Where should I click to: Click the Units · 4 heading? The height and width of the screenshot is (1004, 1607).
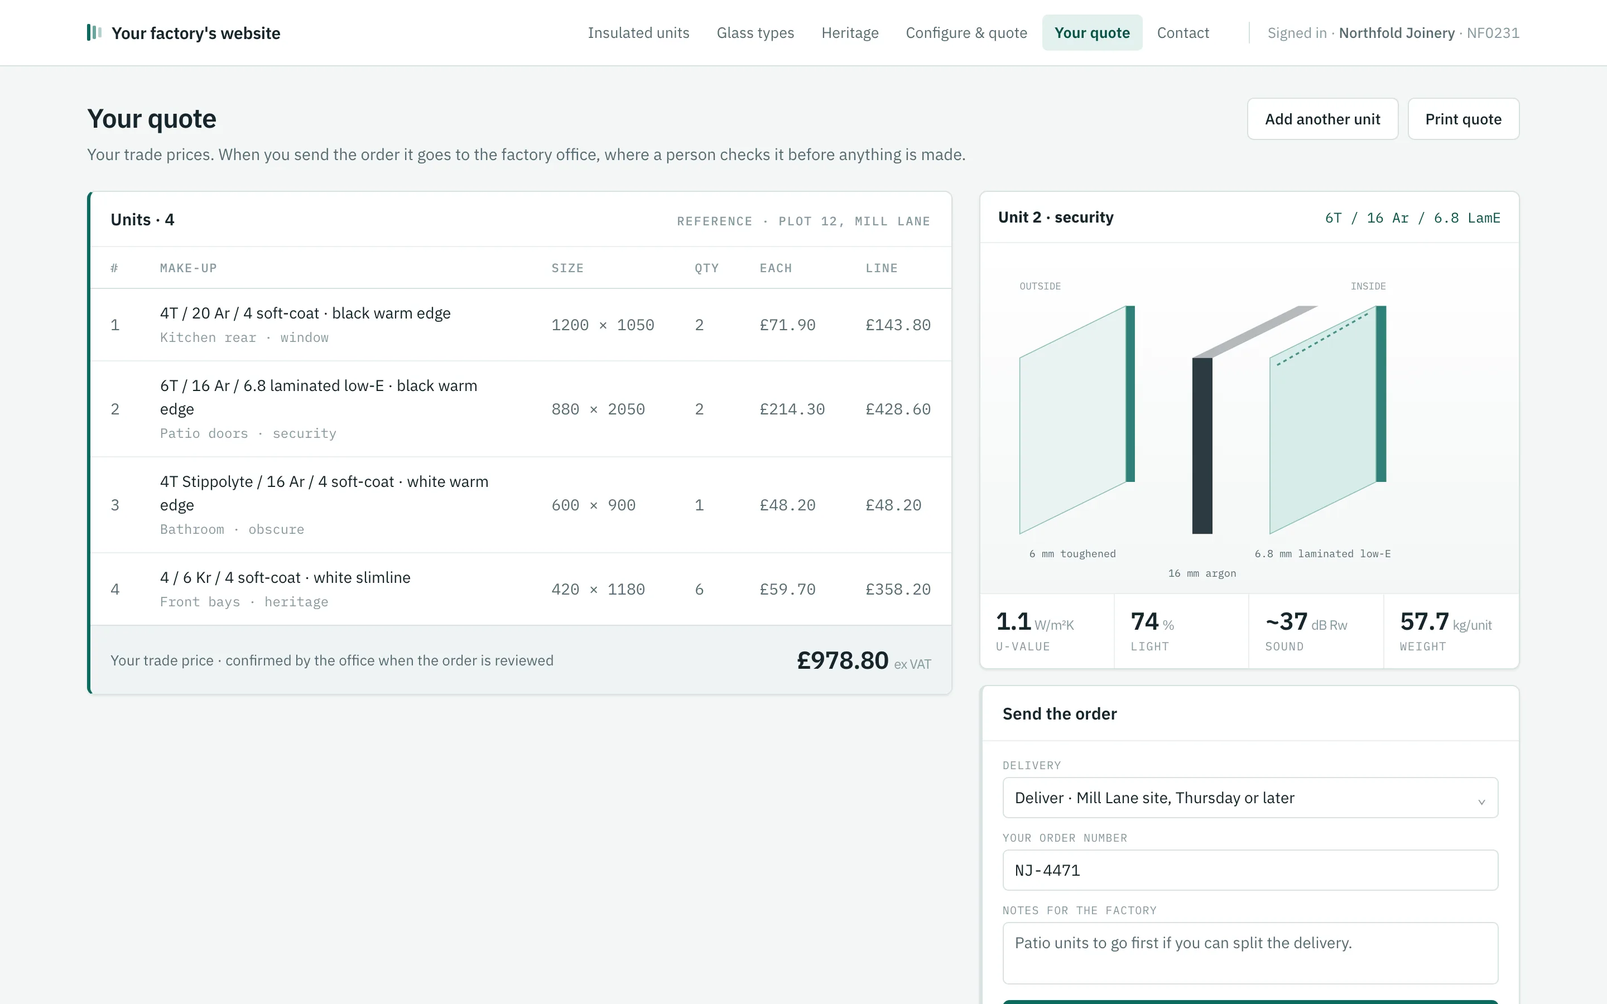click(x=142, y=220)
